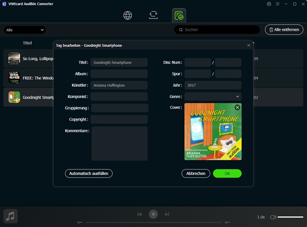Remove the cover image with X icon
307x227 pixels.
pos(237,107)
